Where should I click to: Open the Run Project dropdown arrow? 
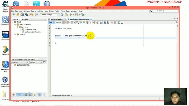coord(74,15)
